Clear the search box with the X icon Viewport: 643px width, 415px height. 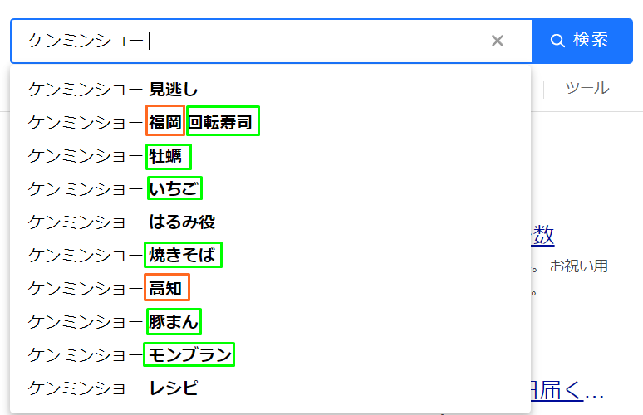tap(498, 41)
